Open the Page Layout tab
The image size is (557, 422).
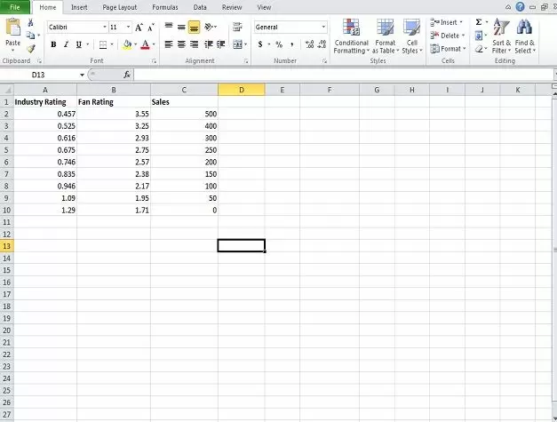(120, 7)
